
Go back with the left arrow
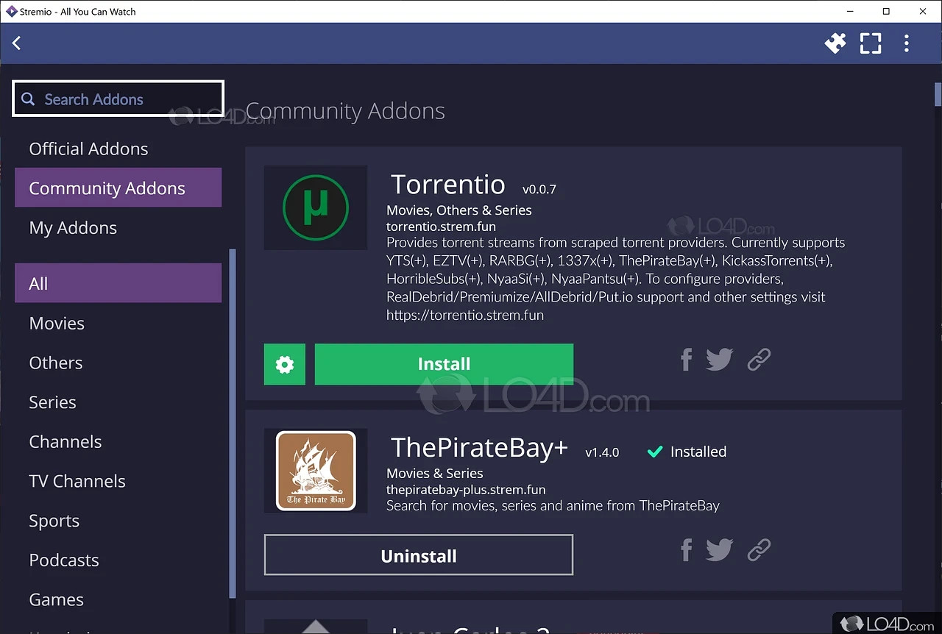click(x=16, y=43)
